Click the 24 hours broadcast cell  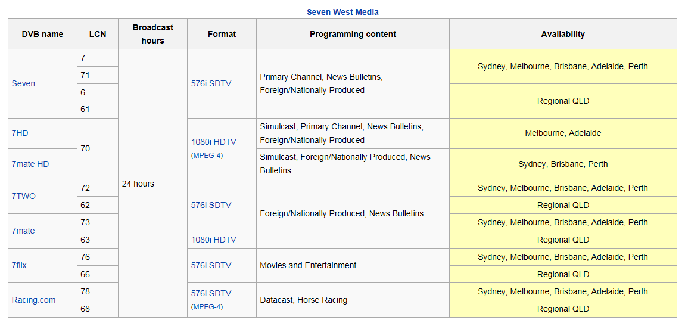pyautogui.click(x=138, y=184)
